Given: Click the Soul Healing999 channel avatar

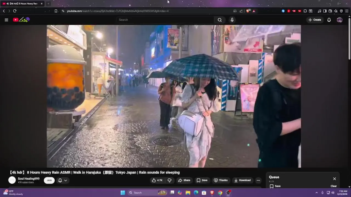Looking at the screenshot, I should click(12, 180).
